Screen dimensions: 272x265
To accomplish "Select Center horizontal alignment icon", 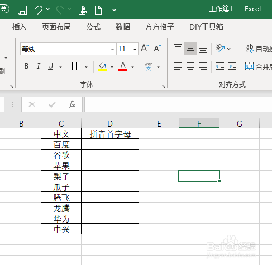I will (x=190, y=66).
